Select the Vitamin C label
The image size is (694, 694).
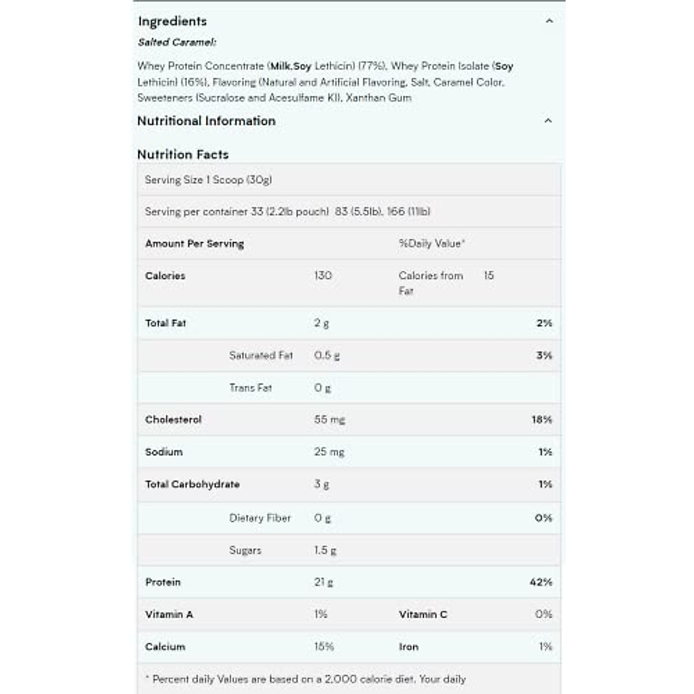(x=423, y=615)
